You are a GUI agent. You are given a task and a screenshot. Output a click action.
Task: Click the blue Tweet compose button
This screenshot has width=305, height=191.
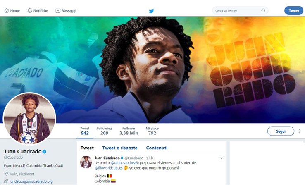(x=294, y=11)
